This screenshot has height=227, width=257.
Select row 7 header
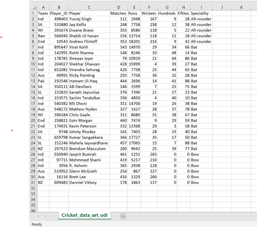click(x=33, y=47)
